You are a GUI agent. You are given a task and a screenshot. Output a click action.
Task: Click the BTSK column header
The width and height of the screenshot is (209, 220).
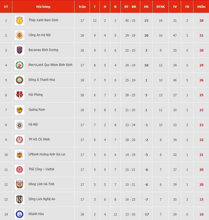(161, 7)
